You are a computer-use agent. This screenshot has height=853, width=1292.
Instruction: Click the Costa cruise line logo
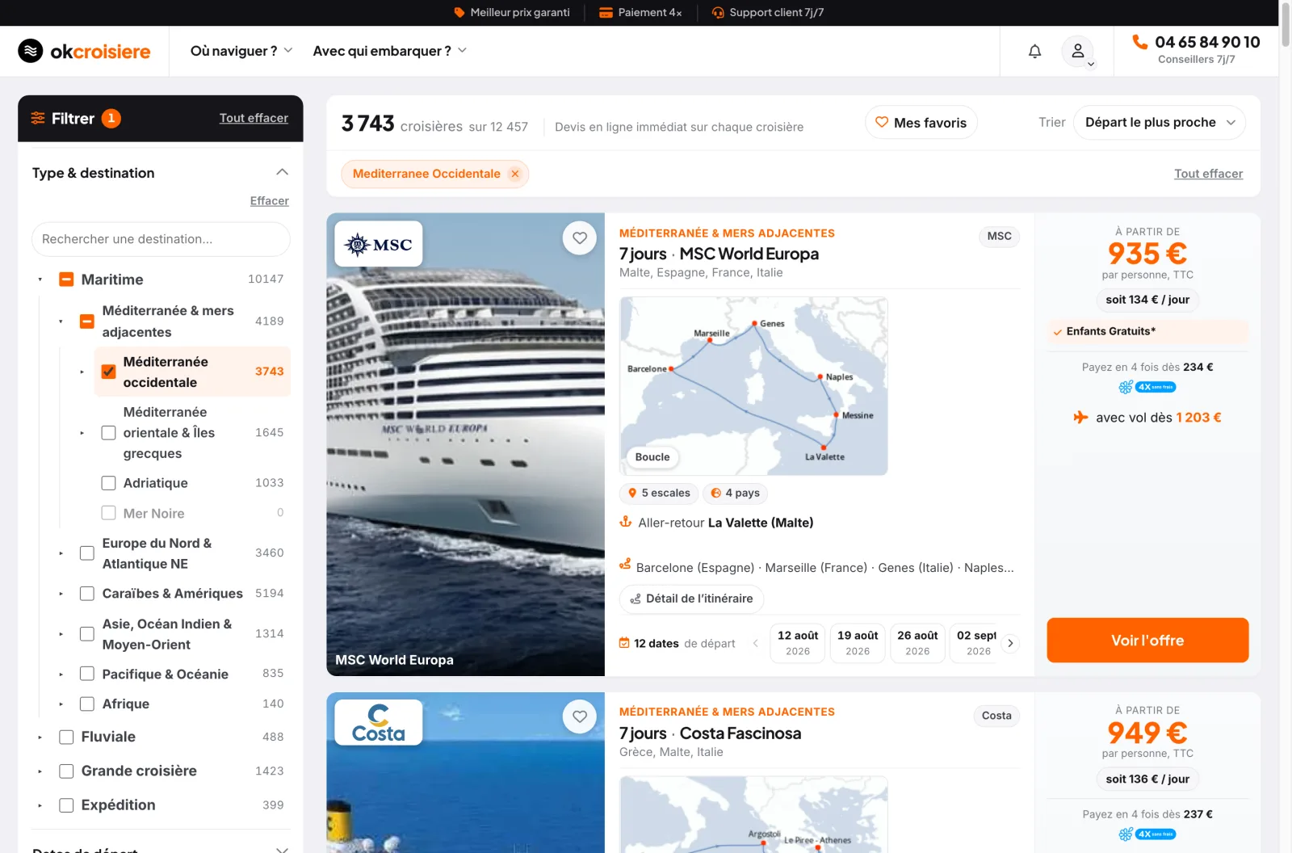point(379,722)
